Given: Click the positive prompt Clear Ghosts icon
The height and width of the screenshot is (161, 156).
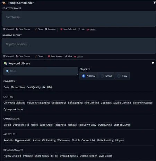Looking at the screenshot, I should (x=17, y=29).
